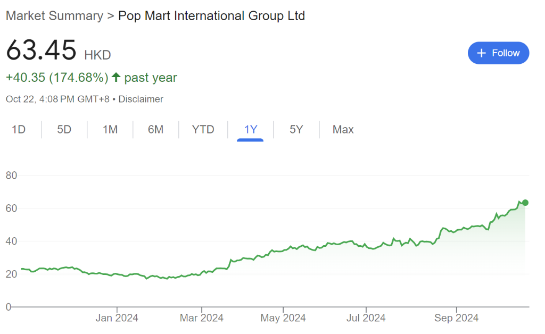Image resolution: width=545 pixels, height=334 pixels.
Task: Switch to the YTD view
Action: [203, 130]
